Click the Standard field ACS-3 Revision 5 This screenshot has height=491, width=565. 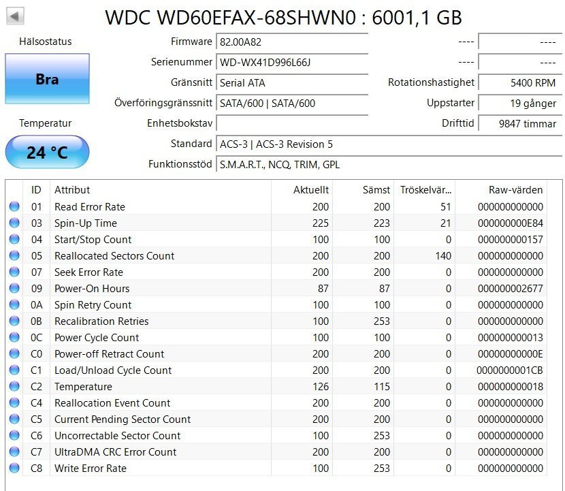tap(389, 144)
